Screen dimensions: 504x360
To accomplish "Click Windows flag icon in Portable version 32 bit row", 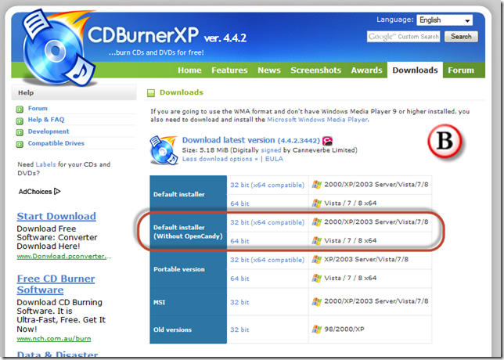I will (x=317, y=259).
